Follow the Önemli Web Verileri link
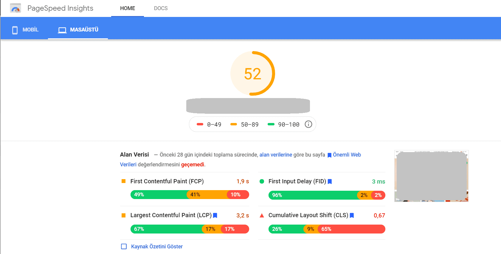Screen dimensions: 501x254 click(347, 155)
